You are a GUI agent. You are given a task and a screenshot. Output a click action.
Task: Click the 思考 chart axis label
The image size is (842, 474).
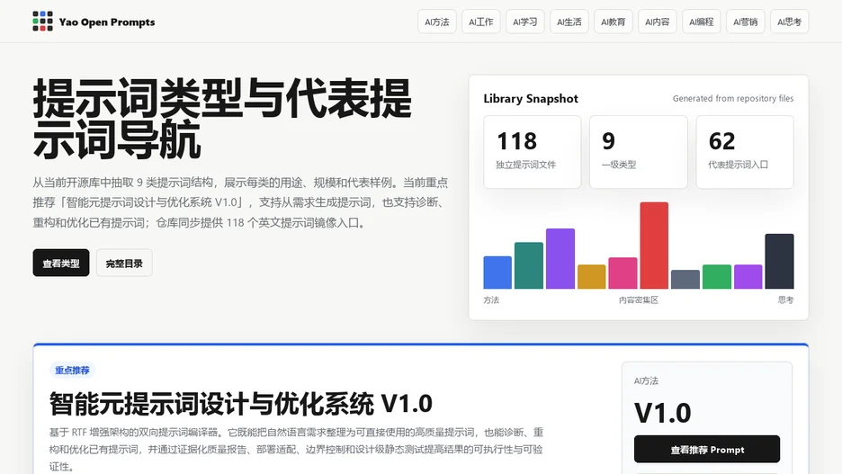tap(785, 300)
